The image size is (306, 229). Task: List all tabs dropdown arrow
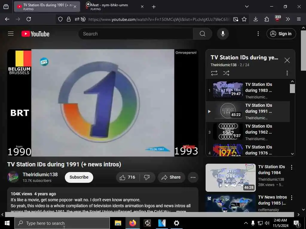click(x=247, y=7)
